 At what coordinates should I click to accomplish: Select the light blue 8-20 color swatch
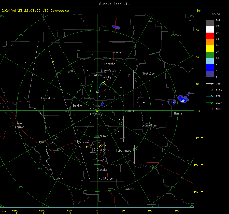click(210, 61)
